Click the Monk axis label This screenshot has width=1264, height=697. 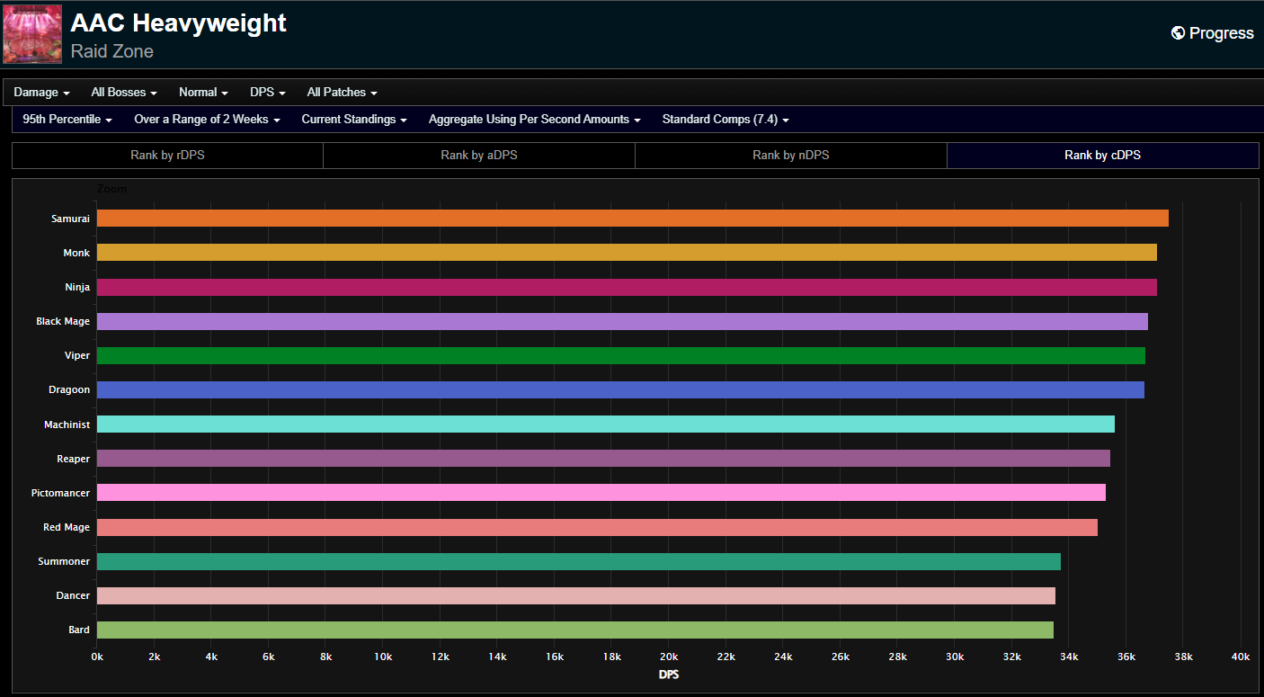(x=76, y=253)
